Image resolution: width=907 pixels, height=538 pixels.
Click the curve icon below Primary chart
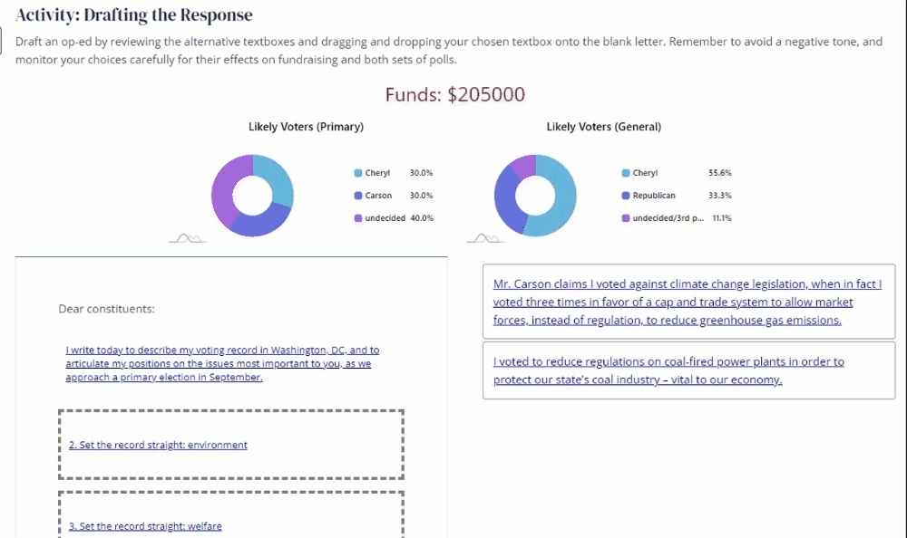[187, 238]
